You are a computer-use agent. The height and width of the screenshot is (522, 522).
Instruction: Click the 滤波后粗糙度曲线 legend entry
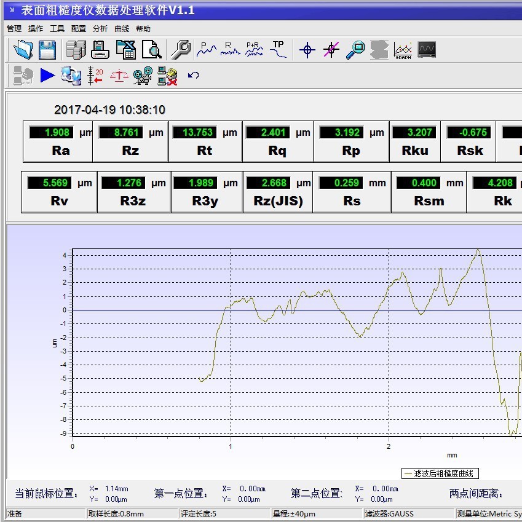click(x=440, y=473)
